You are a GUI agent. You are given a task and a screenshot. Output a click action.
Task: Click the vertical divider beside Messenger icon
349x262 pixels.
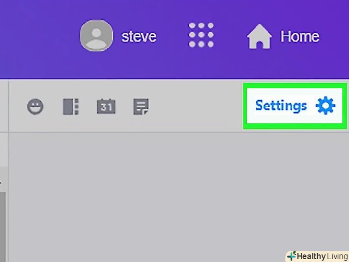[x=9, y=107]
